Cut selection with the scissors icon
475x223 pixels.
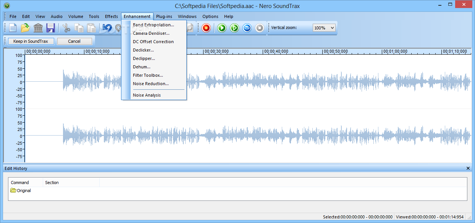tap(66, 28)
